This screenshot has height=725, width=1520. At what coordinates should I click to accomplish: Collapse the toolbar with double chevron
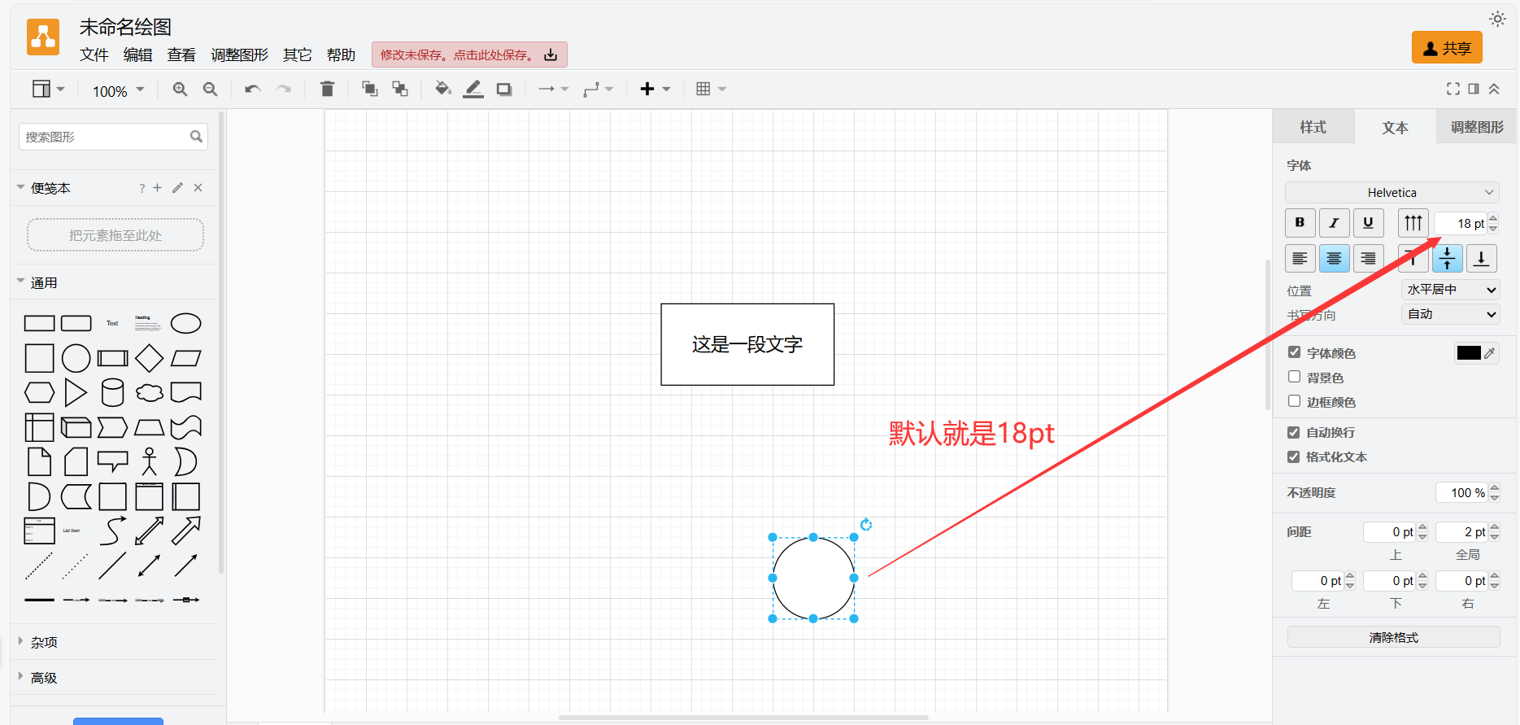click(1494, 89)
